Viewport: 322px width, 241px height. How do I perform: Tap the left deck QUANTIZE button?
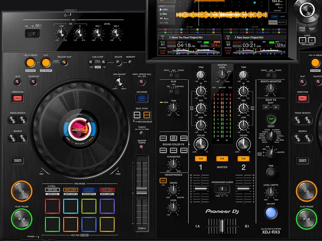coord(33,82)
